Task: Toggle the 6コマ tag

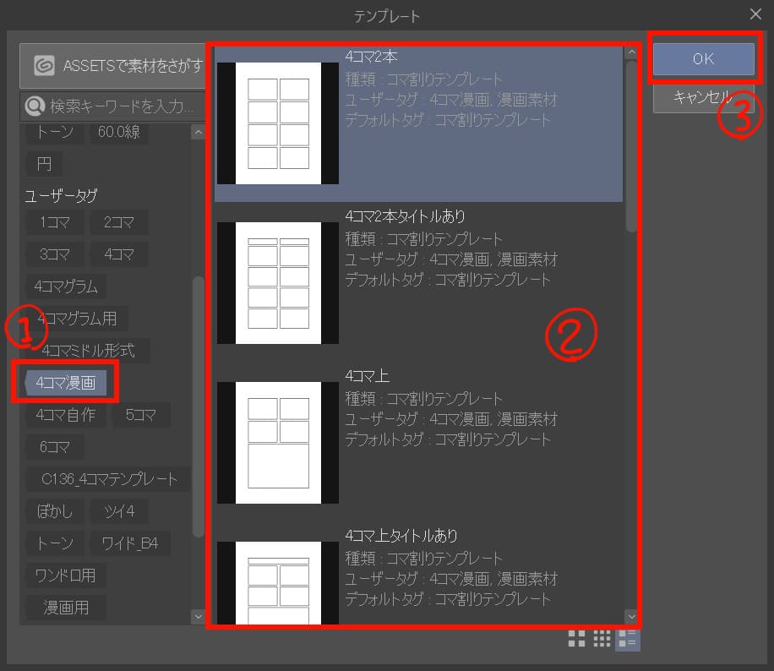Action: [55, 447]
